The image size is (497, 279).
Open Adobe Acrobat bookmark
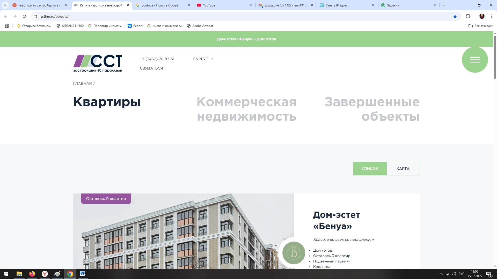tap(200, 26)
